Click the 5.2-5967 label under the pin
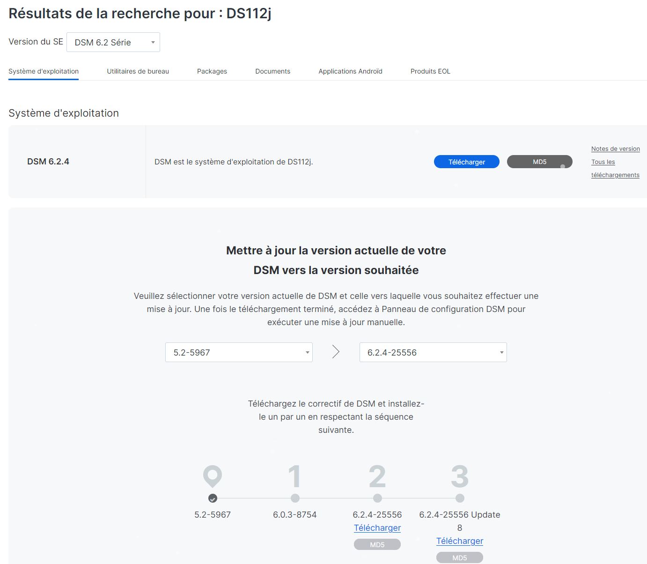This screenshot has width=647, height=564. click(x=213, y=515)
